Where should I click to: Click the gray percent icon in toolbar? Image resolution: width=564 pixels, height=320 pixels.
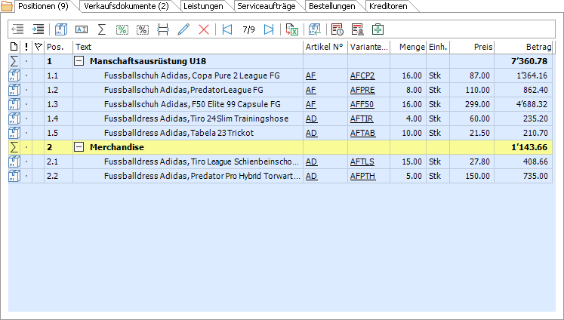pyautogui.click(x=143, y=29)
